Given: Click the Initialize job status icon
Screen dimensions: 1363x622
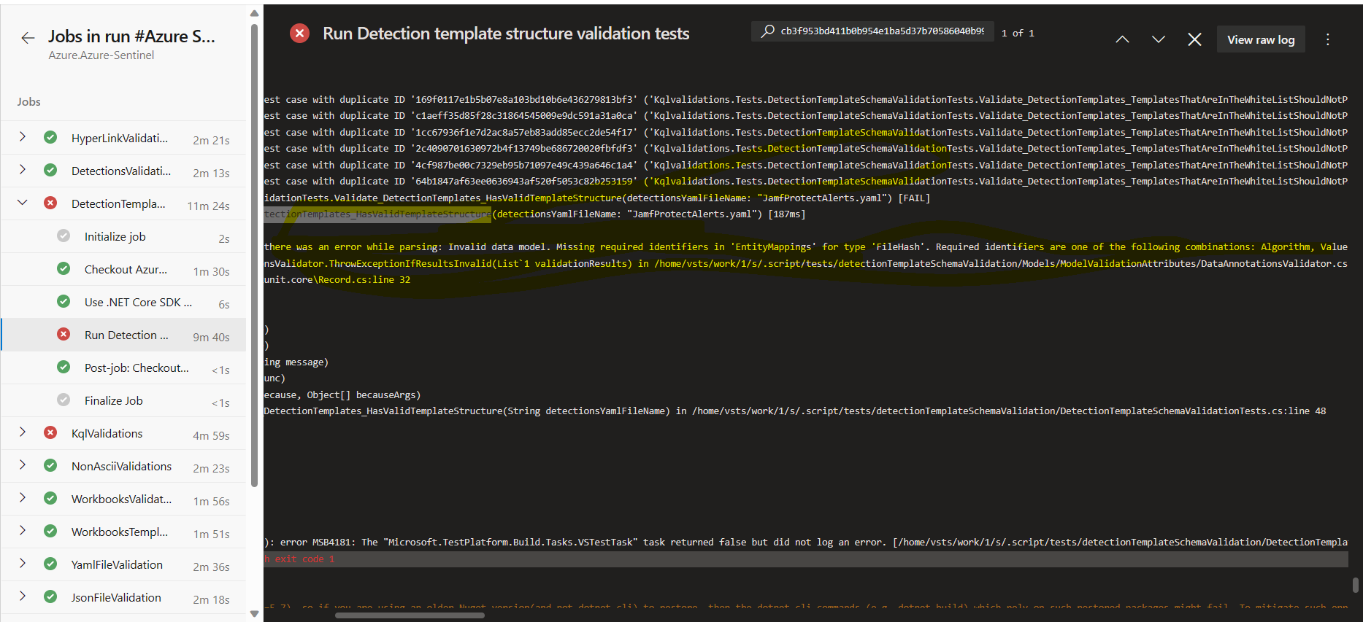Looking at the screenshot, I should click(64, 236).
